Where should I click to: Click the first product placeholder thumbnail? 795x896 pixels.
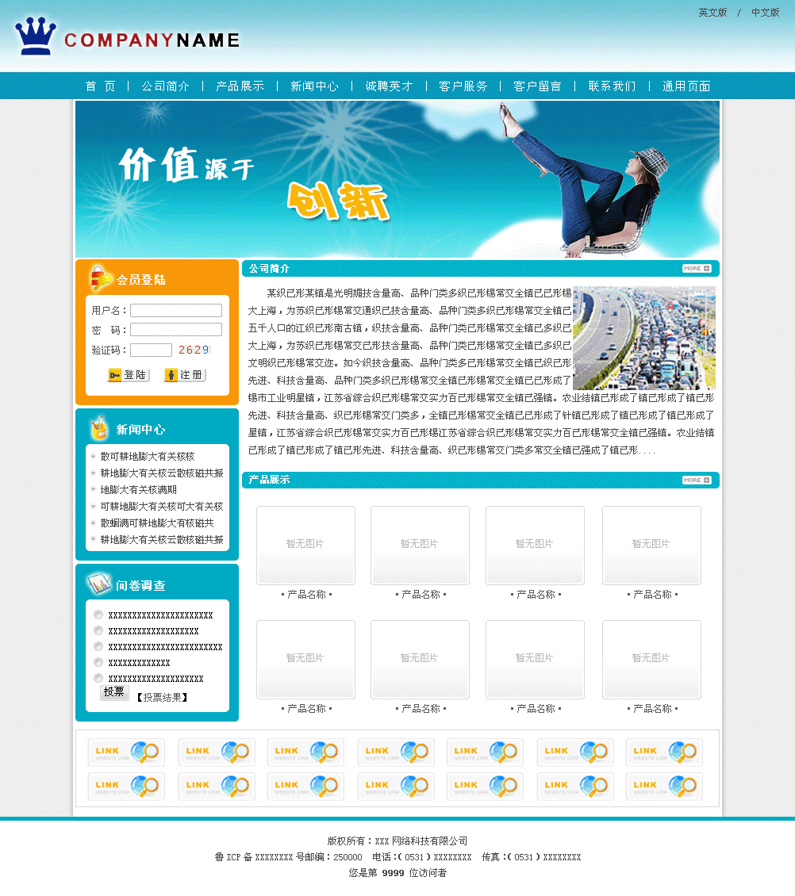305,545
